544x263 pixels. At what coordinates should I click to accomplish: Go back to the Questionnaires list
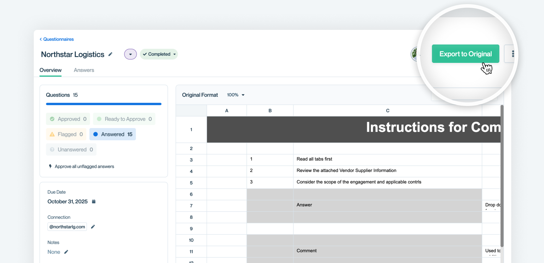pos(56,39)
